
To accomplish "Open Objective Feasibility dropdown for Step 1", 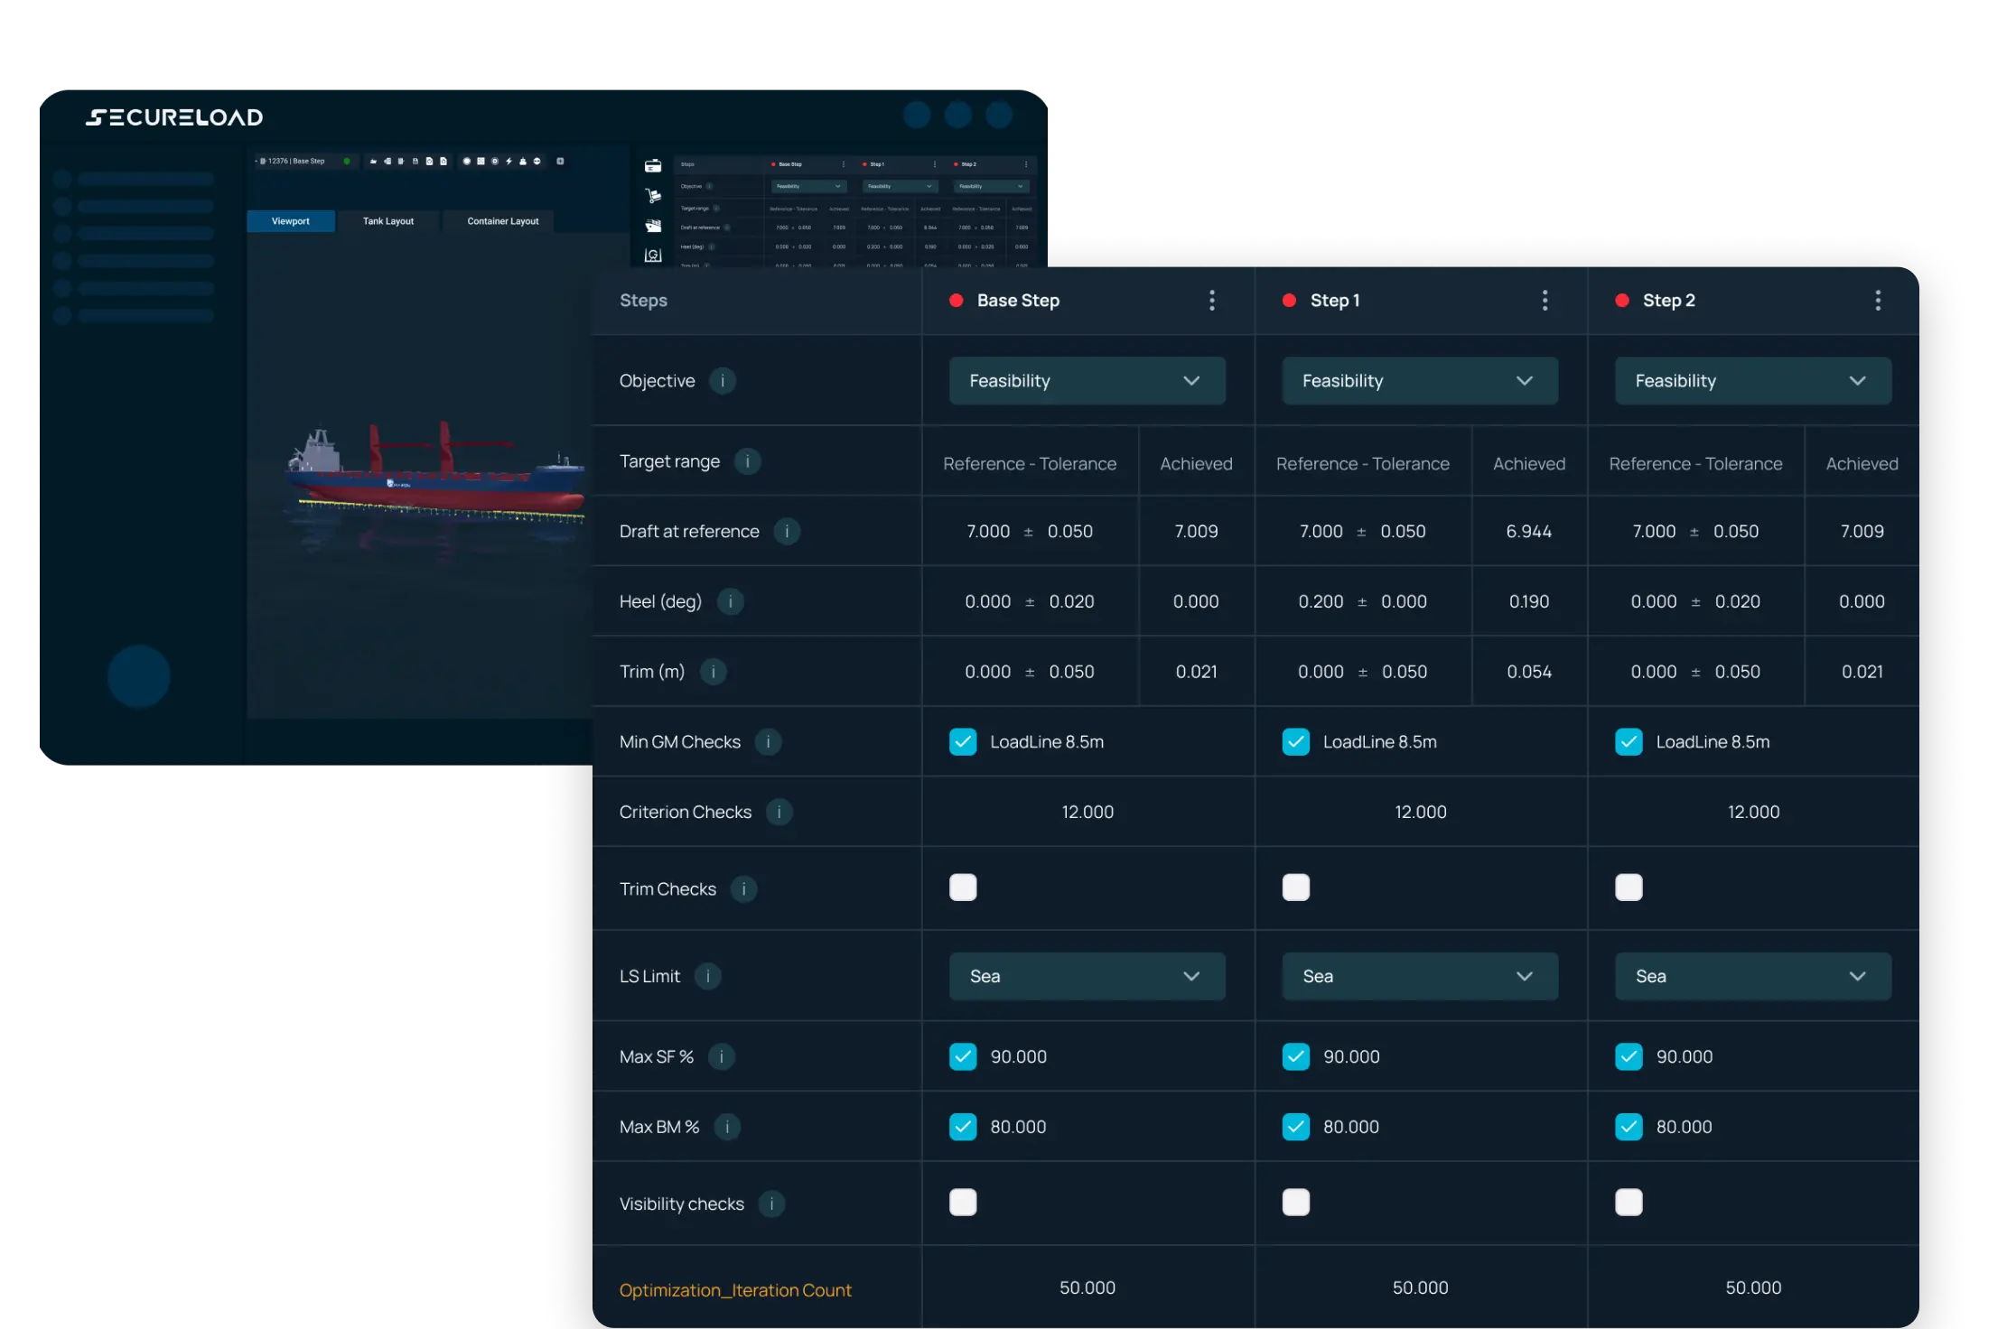I will tap(1420, 381).
